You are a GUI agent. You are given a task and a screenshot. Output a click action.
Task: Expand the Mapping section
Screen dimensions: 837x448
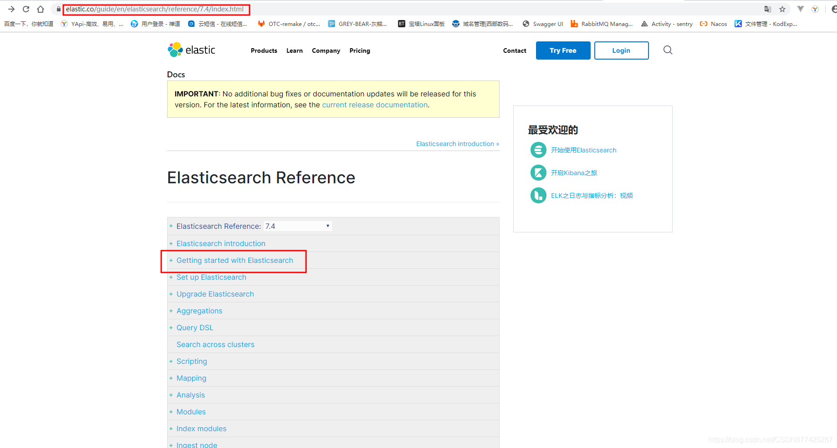171,378
